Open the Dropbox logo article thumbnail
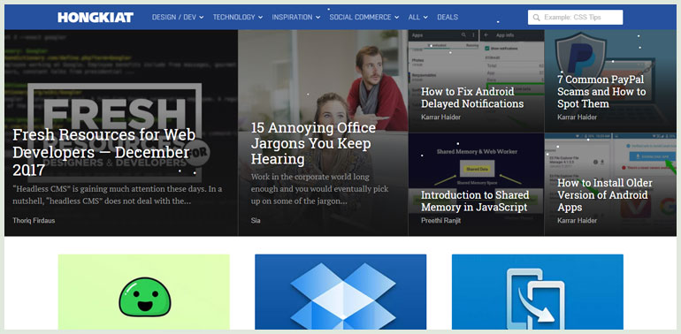This screenshot has height=334, width=681. [340, 292]
